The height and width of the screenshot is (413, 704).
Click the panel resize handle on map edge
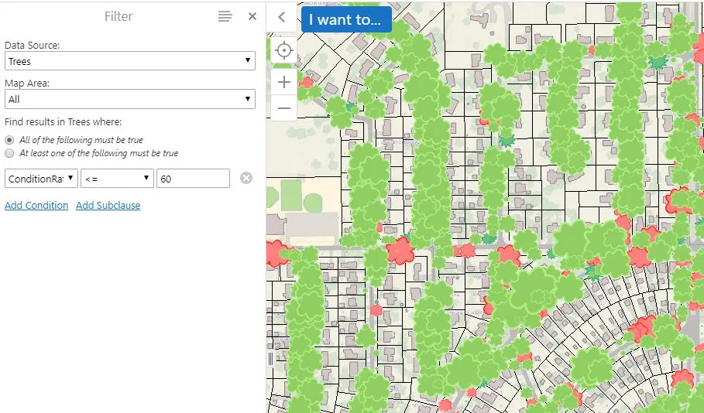(x=270, y=359)
